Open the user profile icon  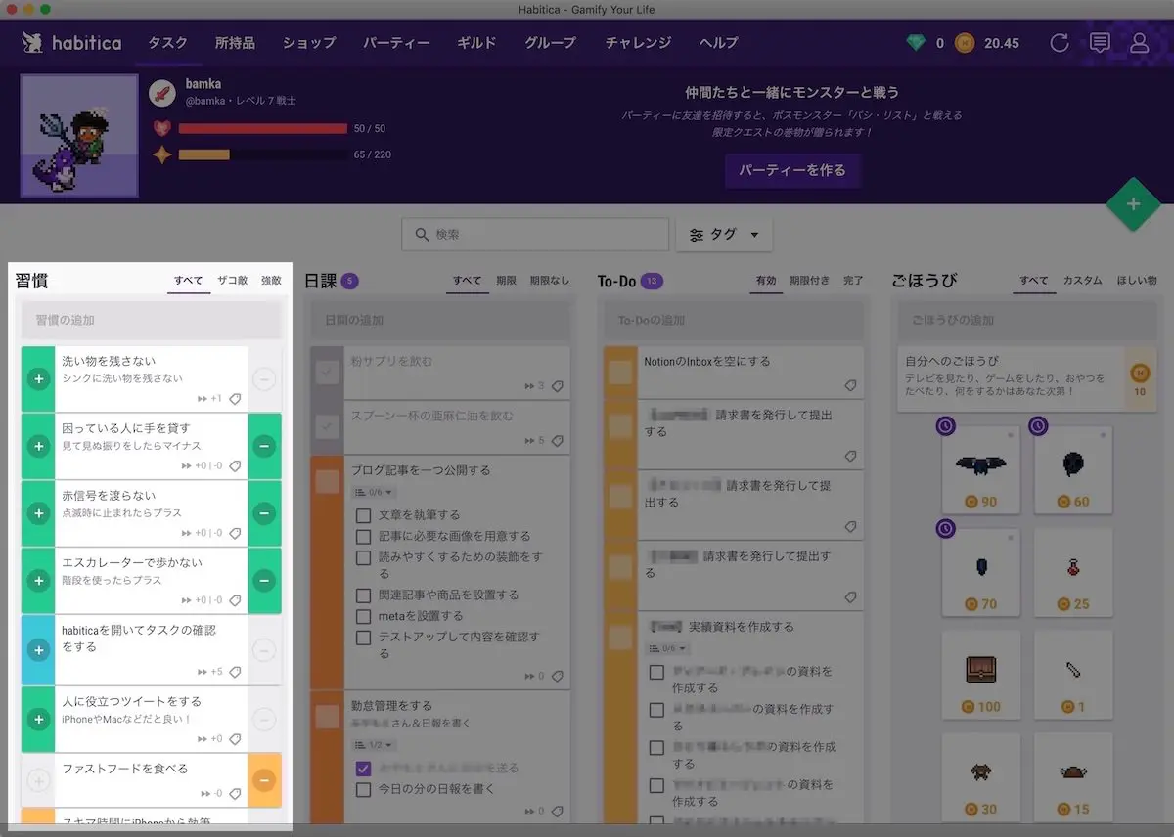tap(1139, 43)
